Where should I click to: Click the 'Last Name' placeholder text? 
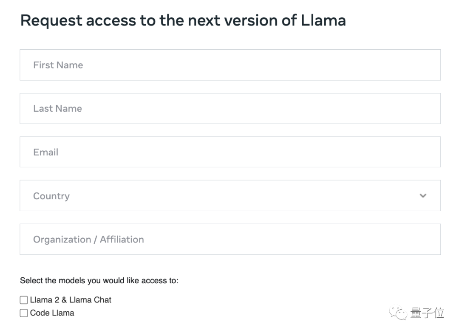click(57, 109)
